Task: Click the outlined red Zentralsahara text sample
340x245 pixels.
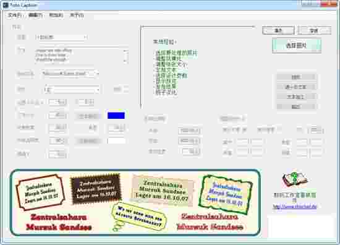Action: click(210, 221)
